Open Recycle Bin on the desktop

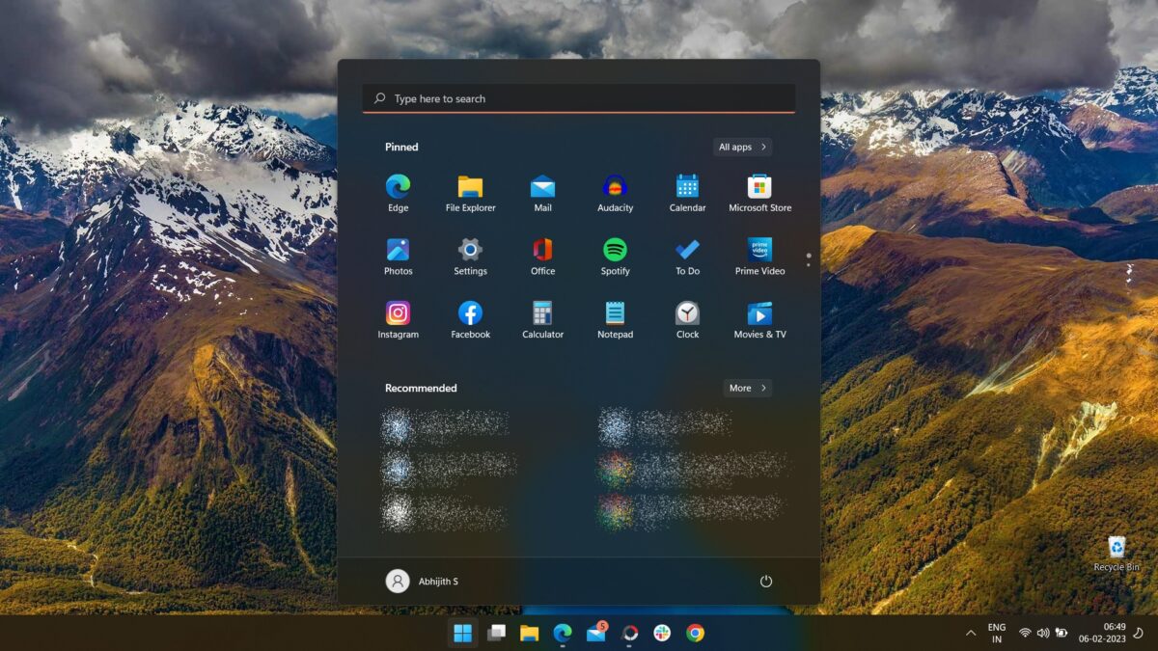point(1117,554)
